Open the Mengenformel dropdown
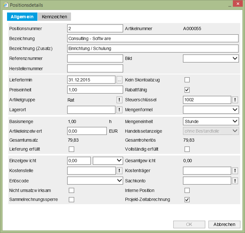Screen dimensions: 245x233 (211, 110)
